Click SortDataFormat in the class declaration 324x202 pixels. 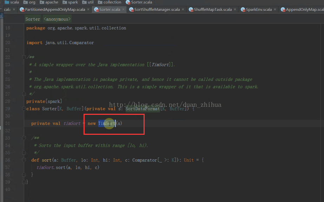click(143, 109)
